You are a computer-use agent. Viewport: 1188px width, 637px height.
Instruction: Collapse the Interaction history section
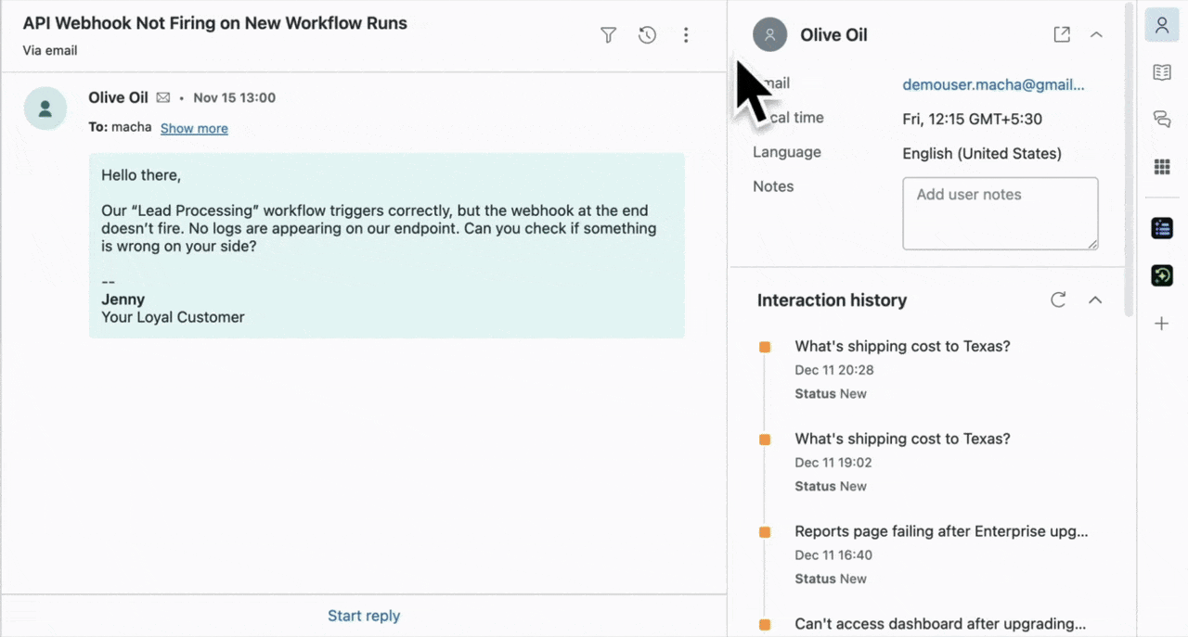(1095, 299)
